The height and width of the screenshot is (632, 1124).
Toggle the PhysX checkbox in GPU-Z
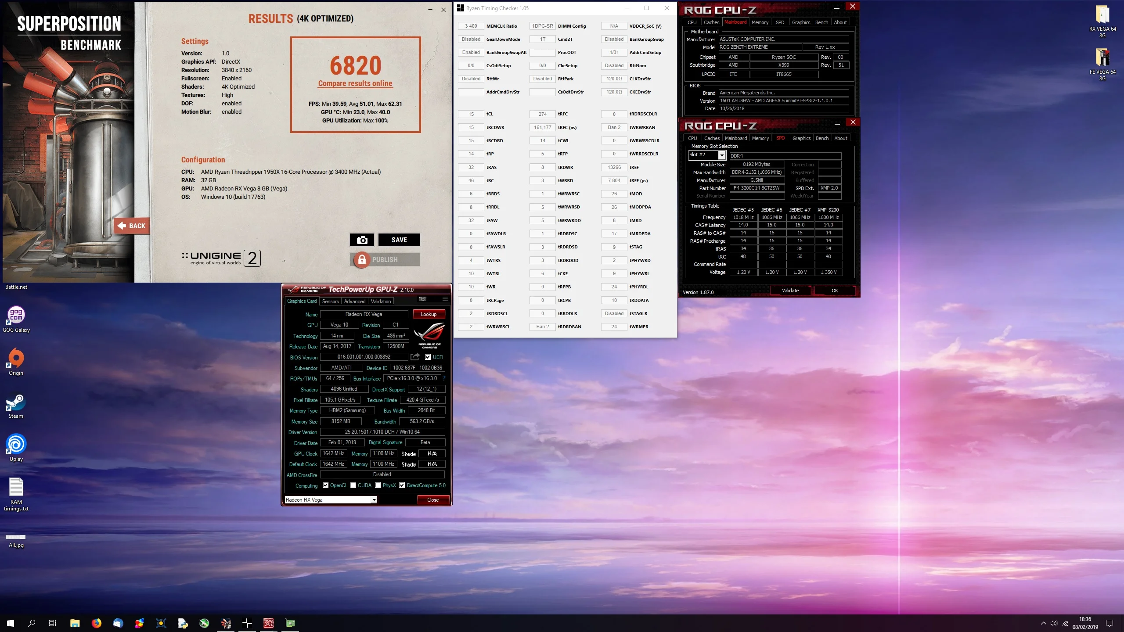coord(378,485)
